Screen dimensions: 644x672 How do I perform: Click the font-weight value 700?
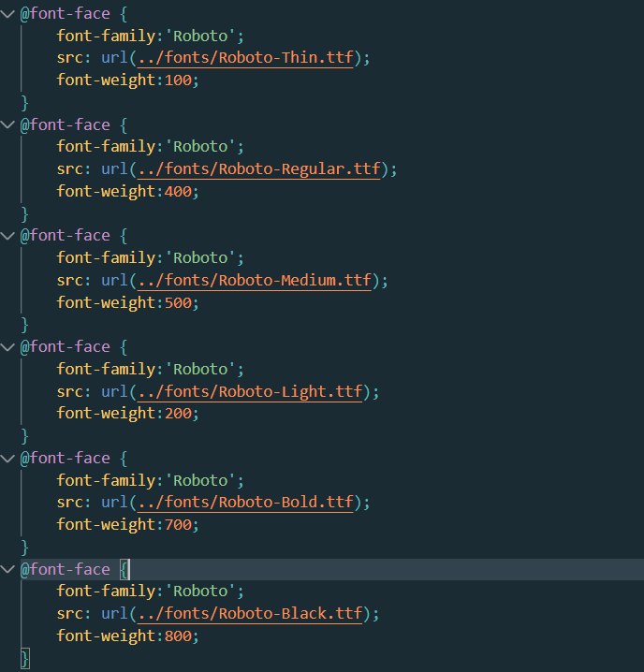[178, 524]
